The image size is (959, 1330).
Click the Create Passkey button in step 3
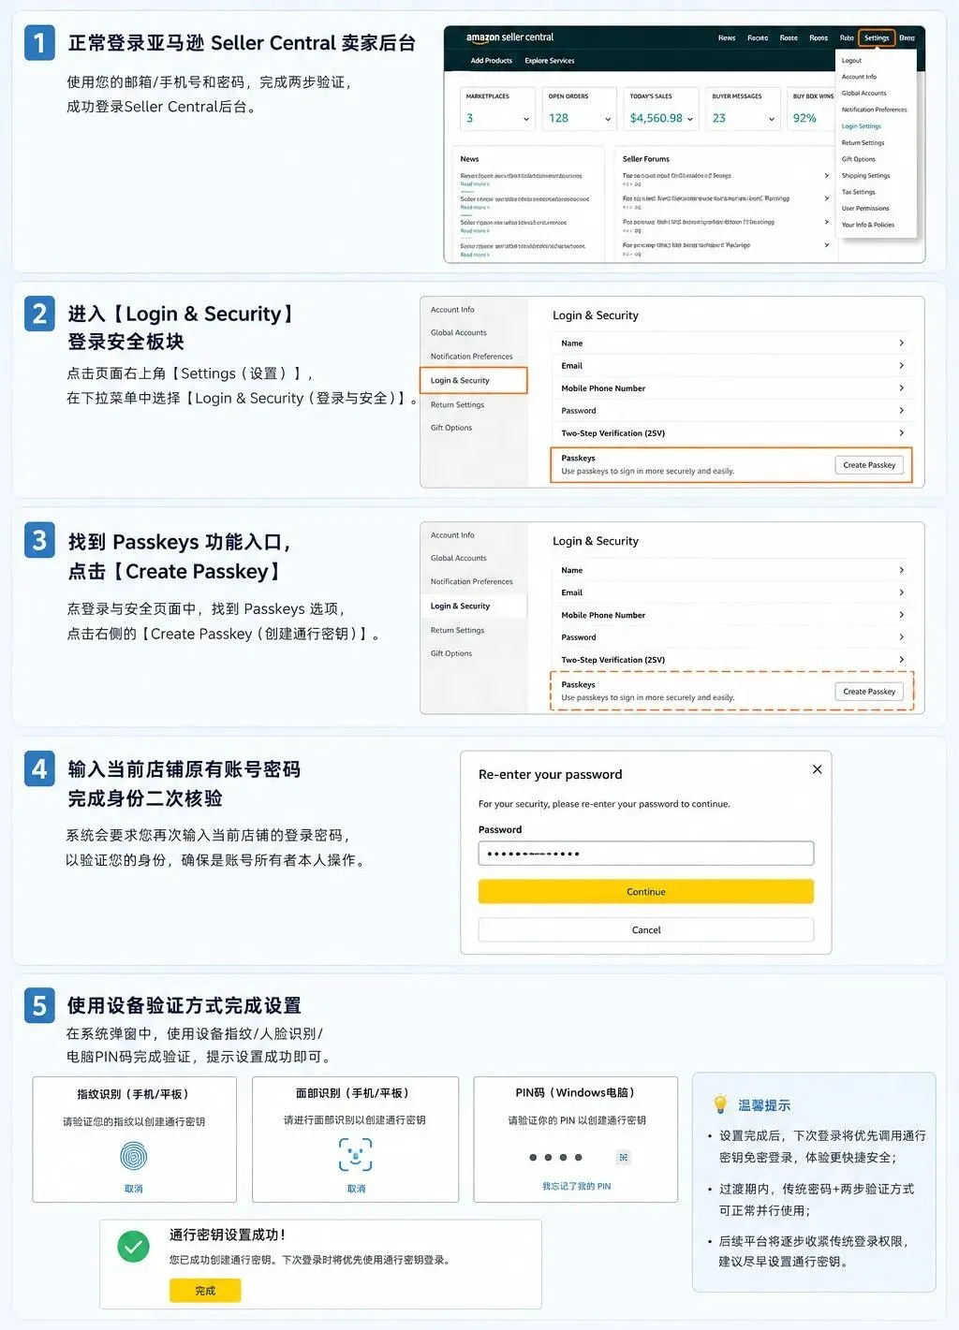[x=869, y=692]
